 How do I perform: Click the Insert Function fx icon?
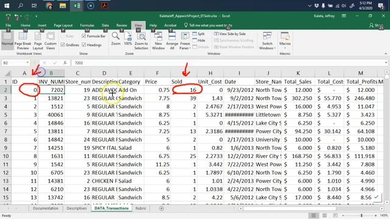tap(65, 63)
